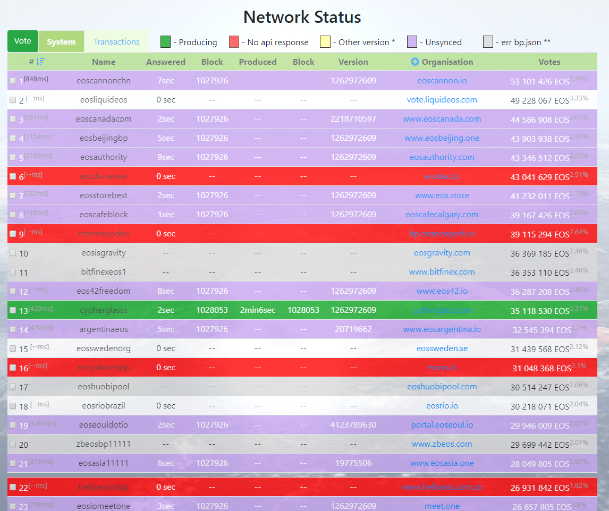Select producer name eosswedenorg
Viewport: 609px width, 511px height.
(x=104, y=348)
